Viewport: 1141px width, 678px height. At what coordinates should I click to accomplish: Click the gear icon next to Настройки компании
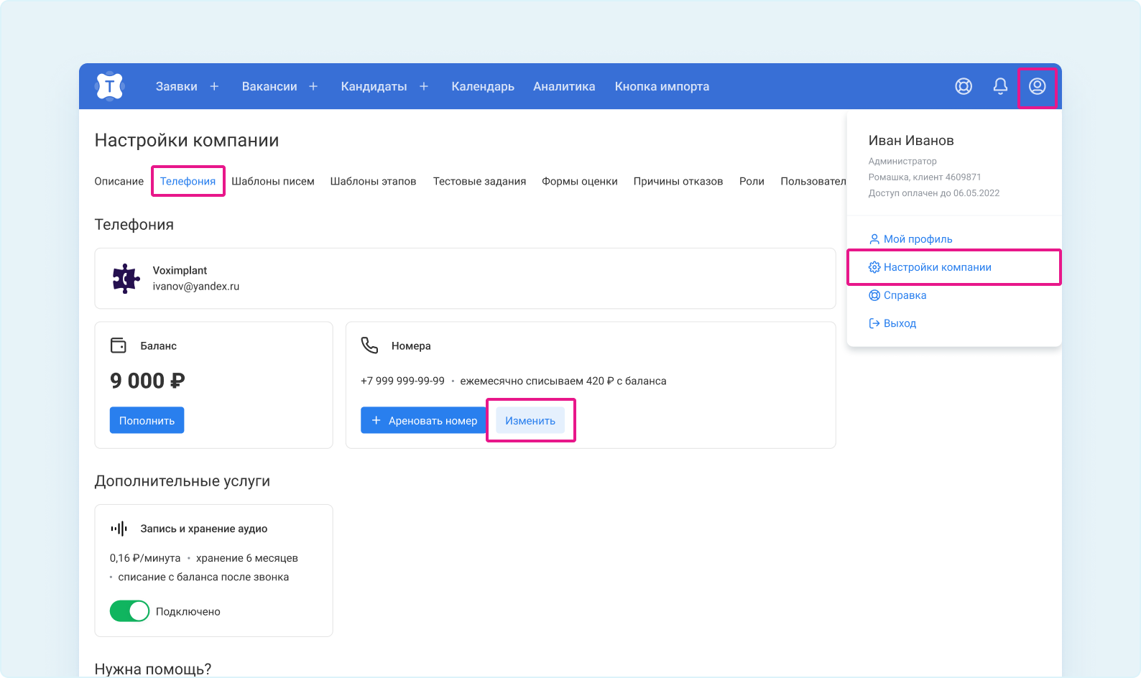point(874,267)
